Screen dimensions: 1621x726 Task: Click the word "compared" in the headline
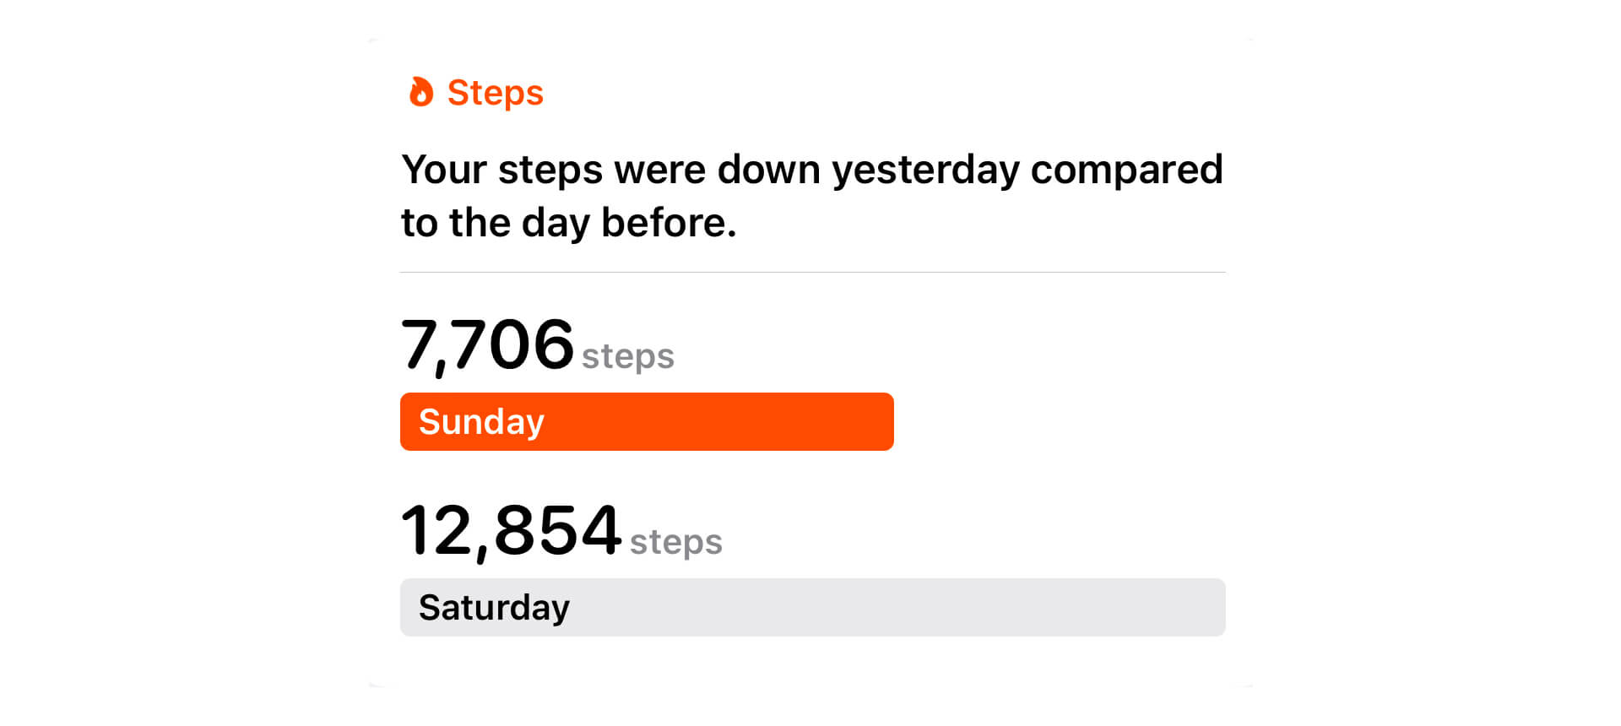point(1126,171)
